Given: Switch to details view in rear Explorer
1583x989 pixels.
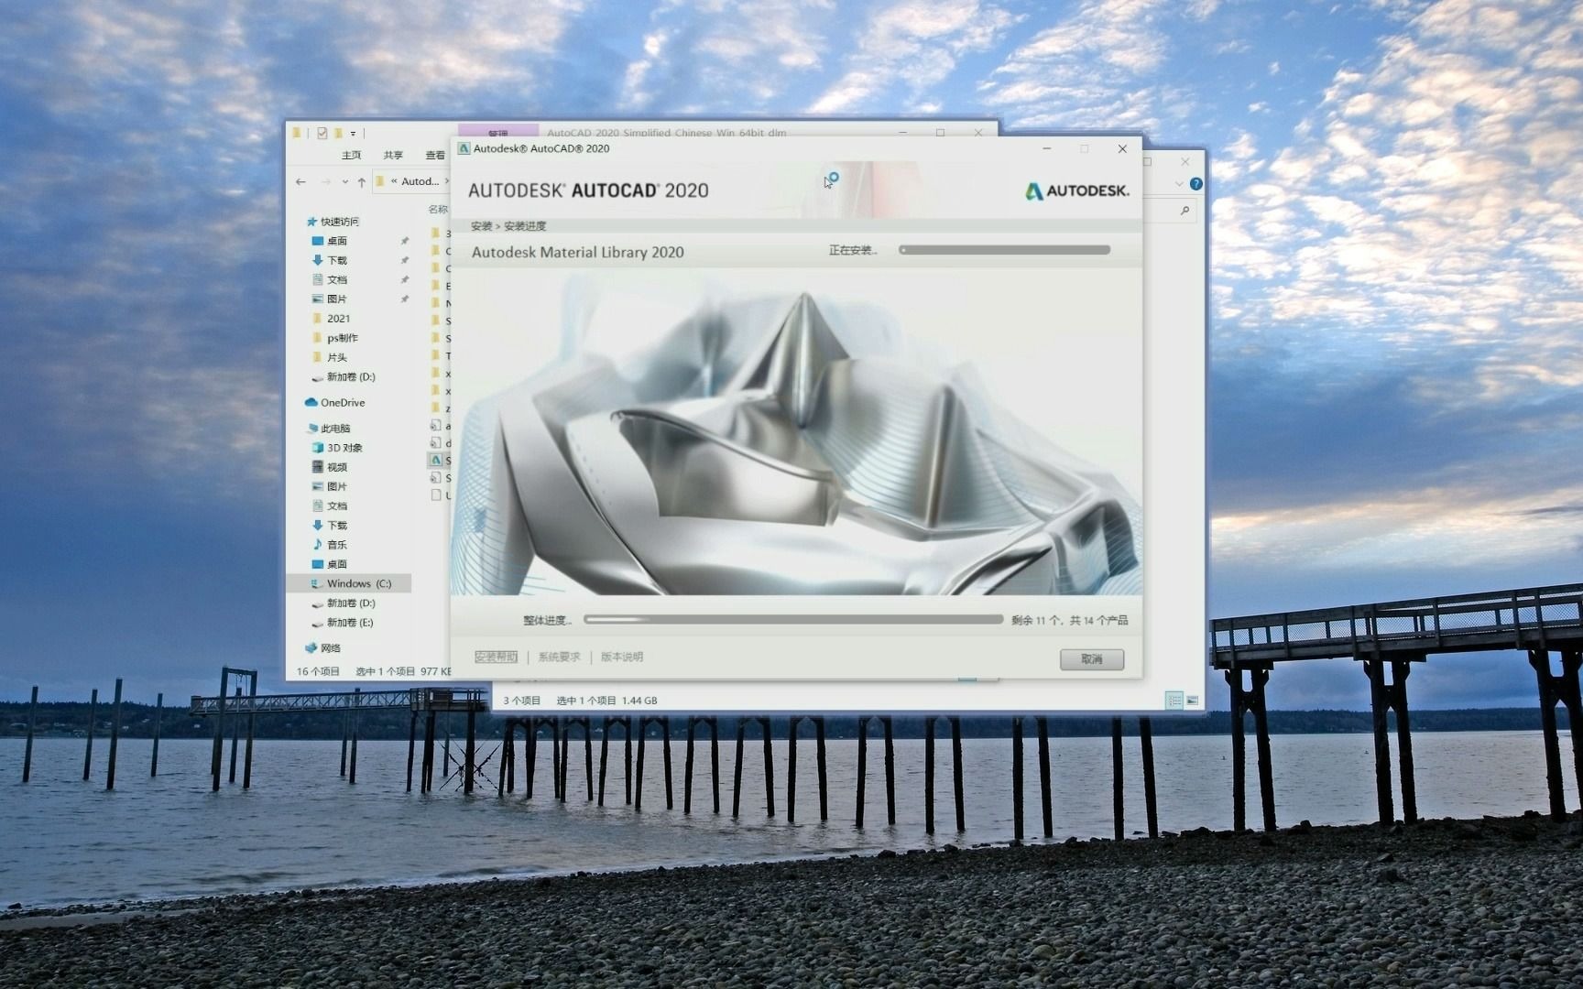Looking at the screenshot, I should click(x=1174, y=701).
